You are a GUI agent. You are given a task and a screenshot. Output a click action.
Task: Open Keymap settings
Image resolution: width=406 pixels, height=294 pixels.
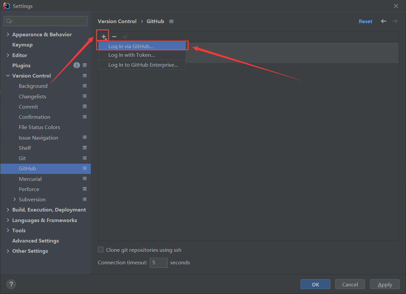(22, 45)
